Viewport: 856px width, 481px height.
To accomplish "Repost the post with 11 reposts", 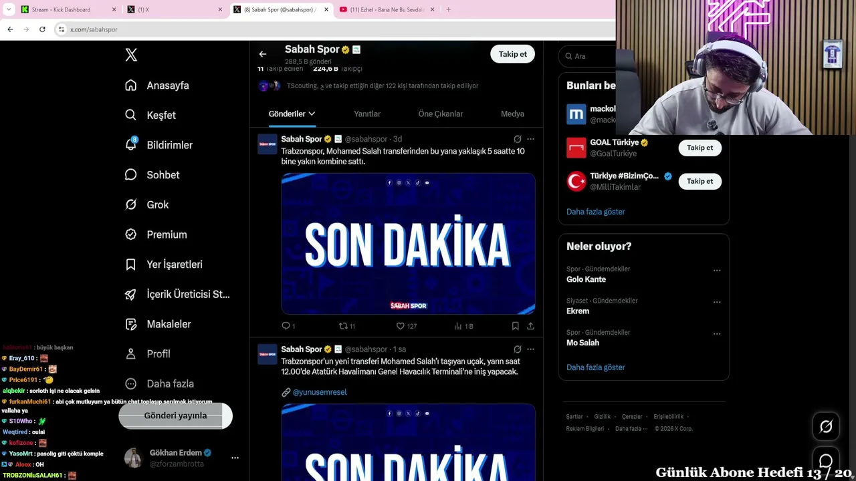I will coord(346,326).
